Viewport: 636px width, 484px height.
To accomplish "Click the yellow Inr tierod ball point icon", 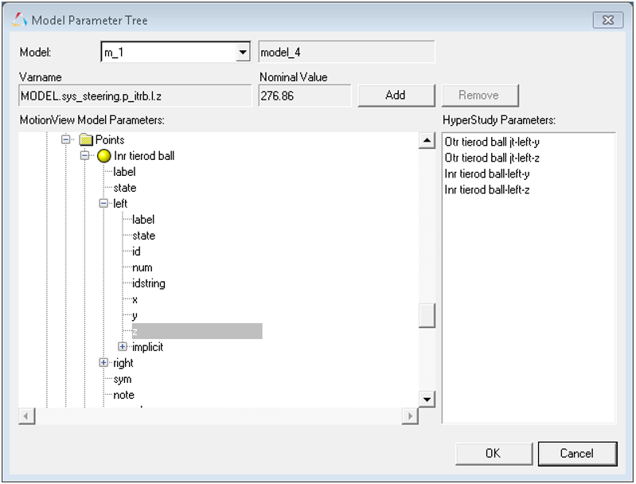I will click(x=103, y=156).
